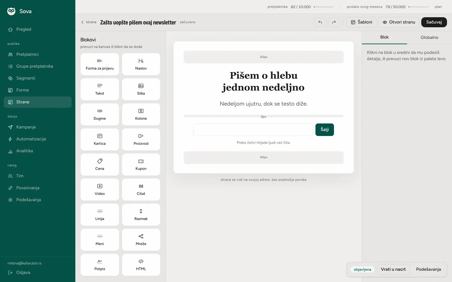Insert the Slika image block
Viewport: 452px width, 282px height.
141,89
